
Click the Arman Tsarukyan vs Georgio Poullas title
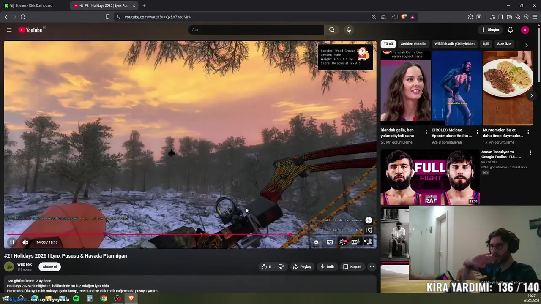click(501, 155)
